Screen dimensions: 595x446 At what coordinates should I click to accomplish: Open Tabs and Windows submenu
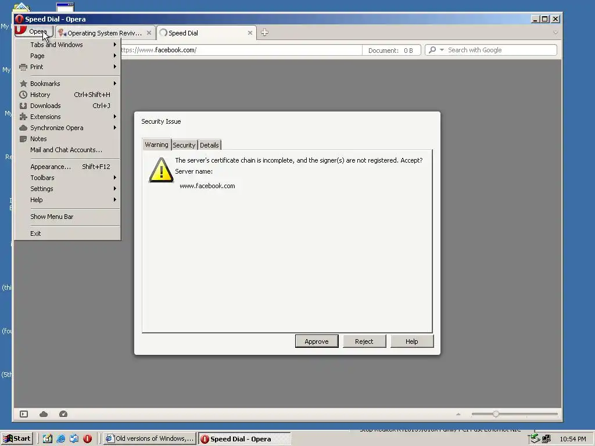click(x=67, y=45)
